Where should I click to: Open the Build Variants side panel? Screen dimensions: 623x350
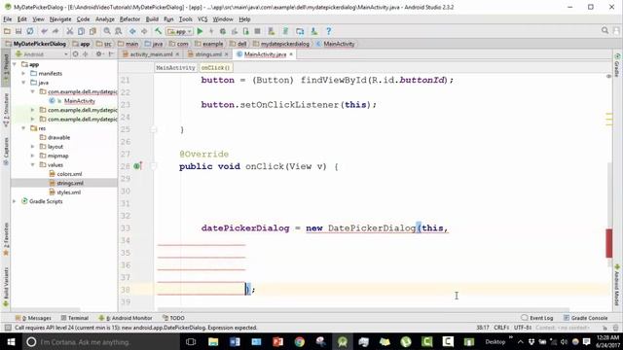[6, 287]
